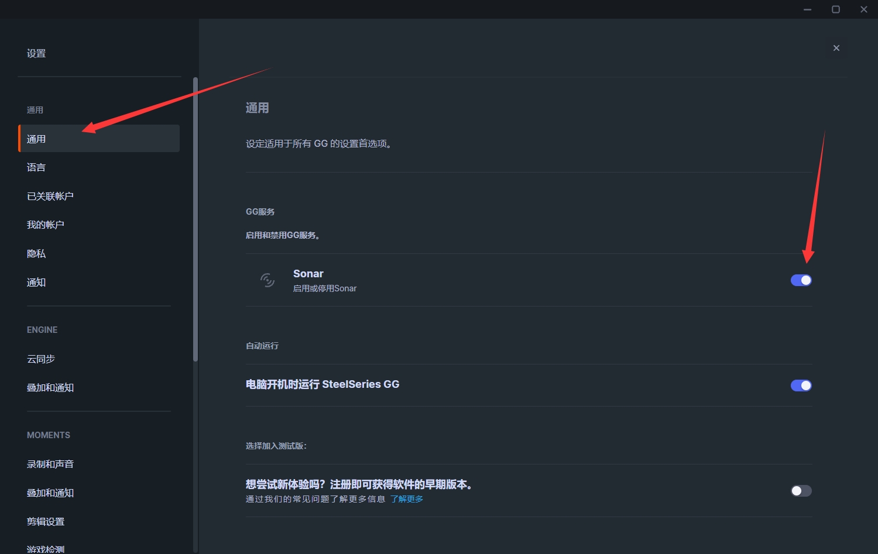Click the Sonar radar icon

(267, 280)
